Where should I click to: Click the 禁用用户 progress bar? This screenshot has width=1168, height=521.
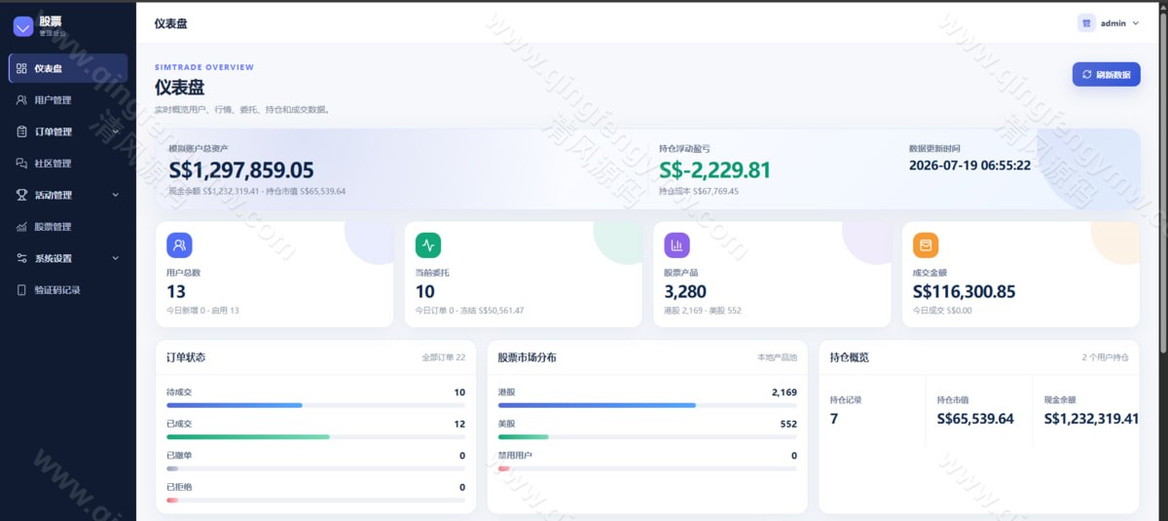pyautogui.click(x=647, y=468)
